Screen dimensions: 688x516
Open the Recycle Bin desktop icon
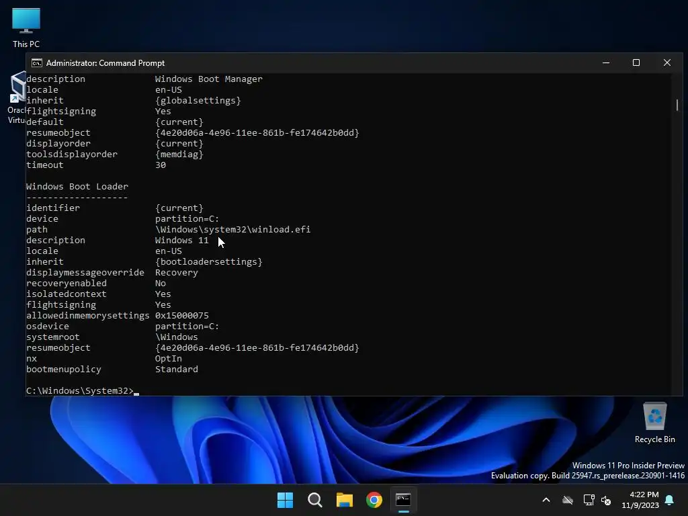pos(654,423)
